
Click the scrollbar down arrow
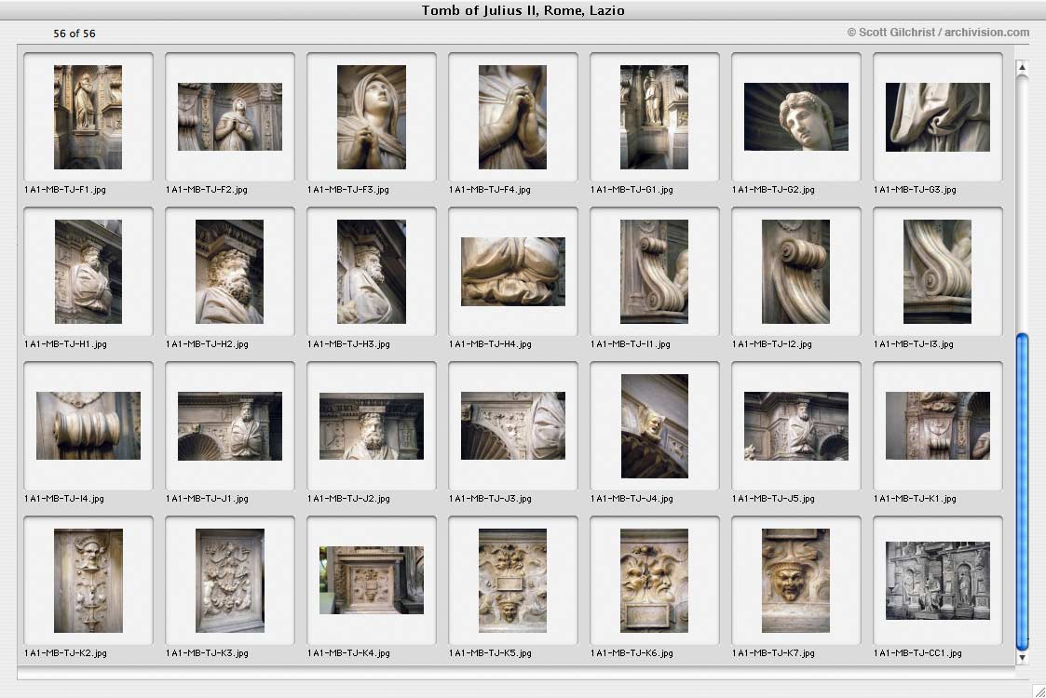pos(1022,657)
